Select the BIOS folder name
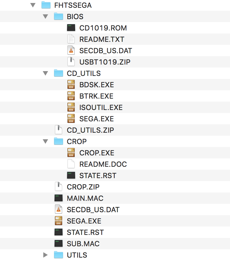230x260 pixels. [75, 16]
